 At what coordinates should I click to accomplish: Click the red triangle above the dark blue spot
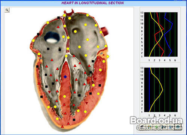point(58,27)
